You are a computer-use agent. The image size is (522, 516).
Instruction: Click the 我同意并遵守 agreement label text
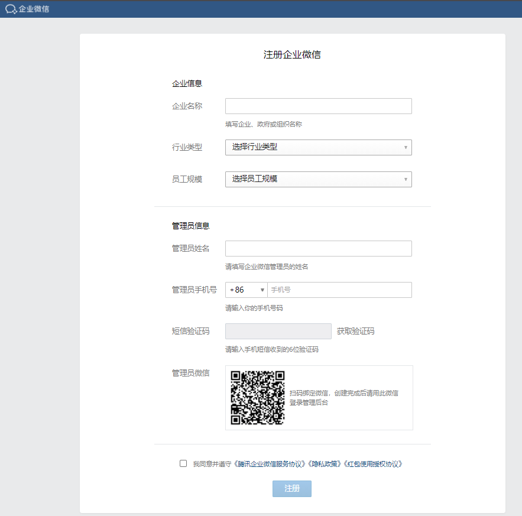[213, 465]
